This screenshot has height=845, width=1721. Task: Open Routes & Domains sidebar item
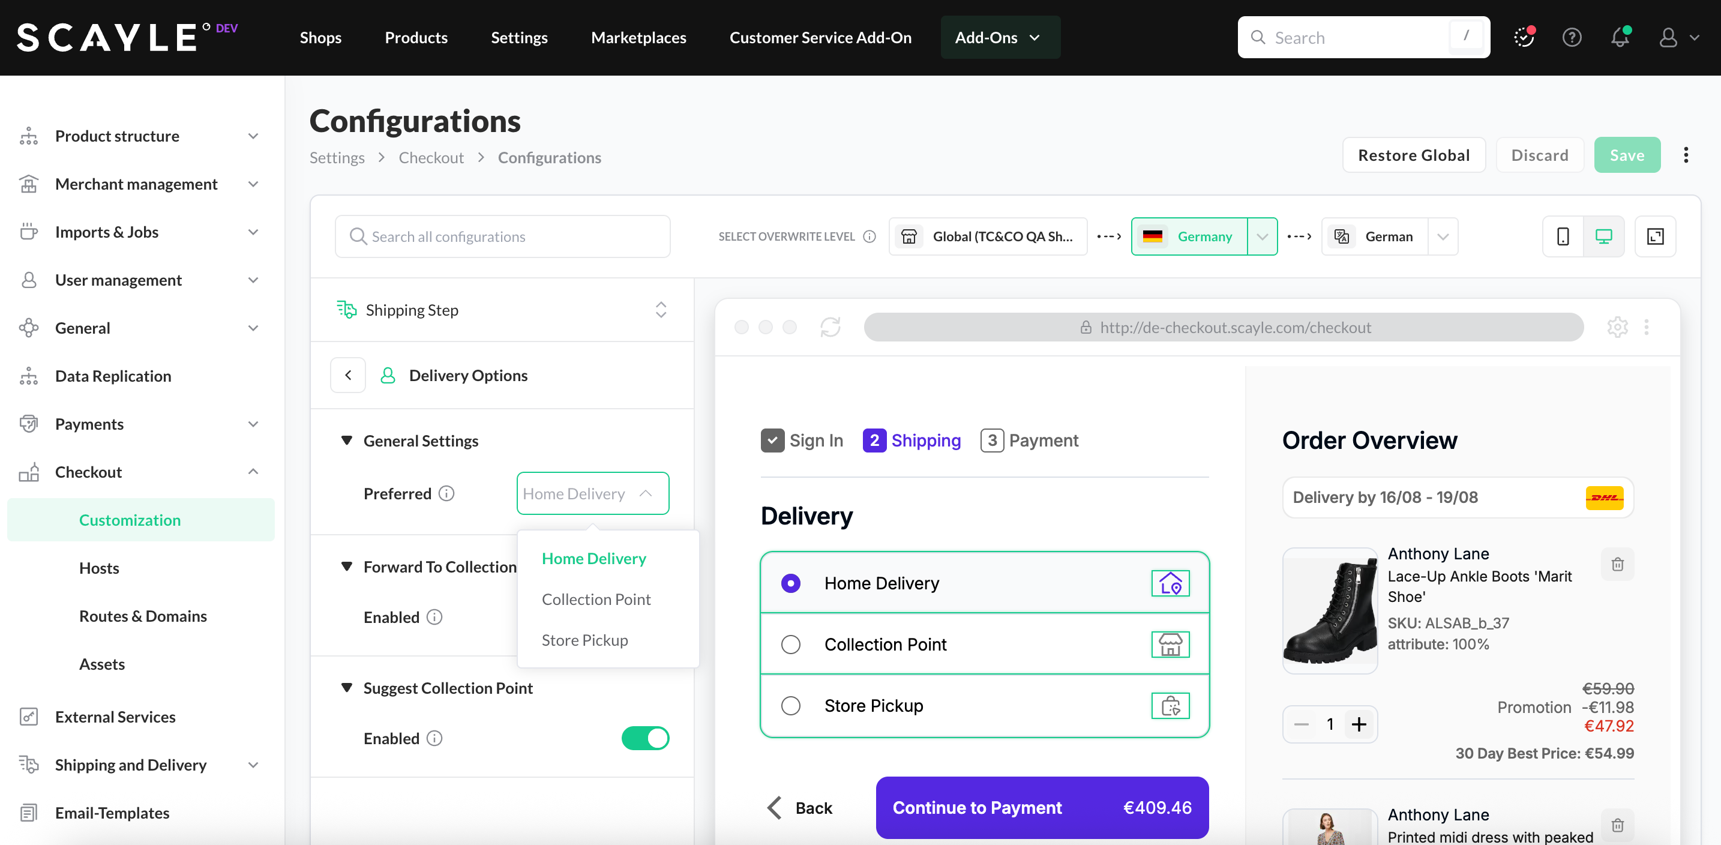[x=143, y=616]
